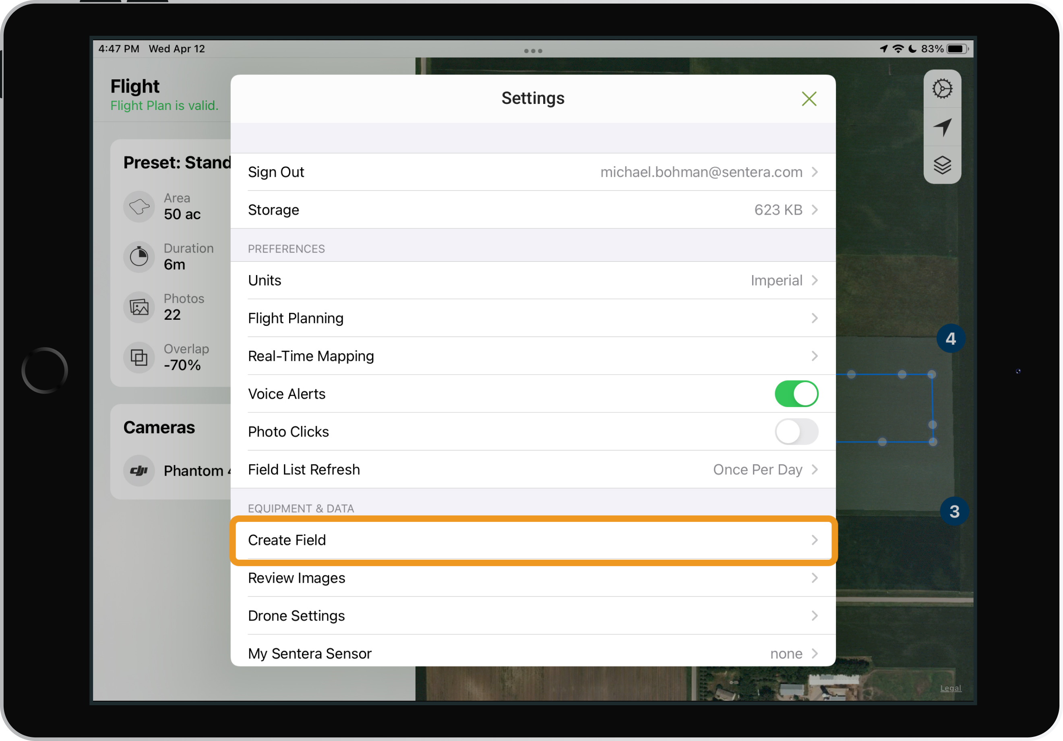The height and width of the screenshot is (741, 1063).
Task: Tap the michael.bohman@sentera.com email text
Action: tap(701, 172)
